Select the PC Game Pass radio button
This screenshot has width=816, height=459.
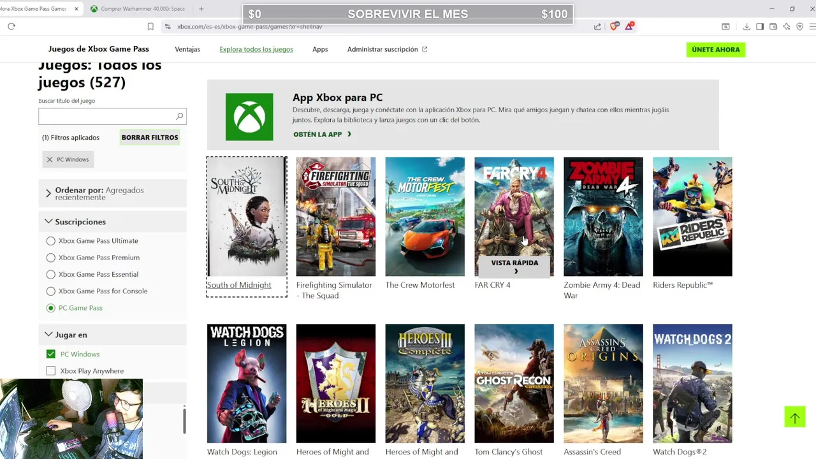pyautogui.click(x=50, y=308)
